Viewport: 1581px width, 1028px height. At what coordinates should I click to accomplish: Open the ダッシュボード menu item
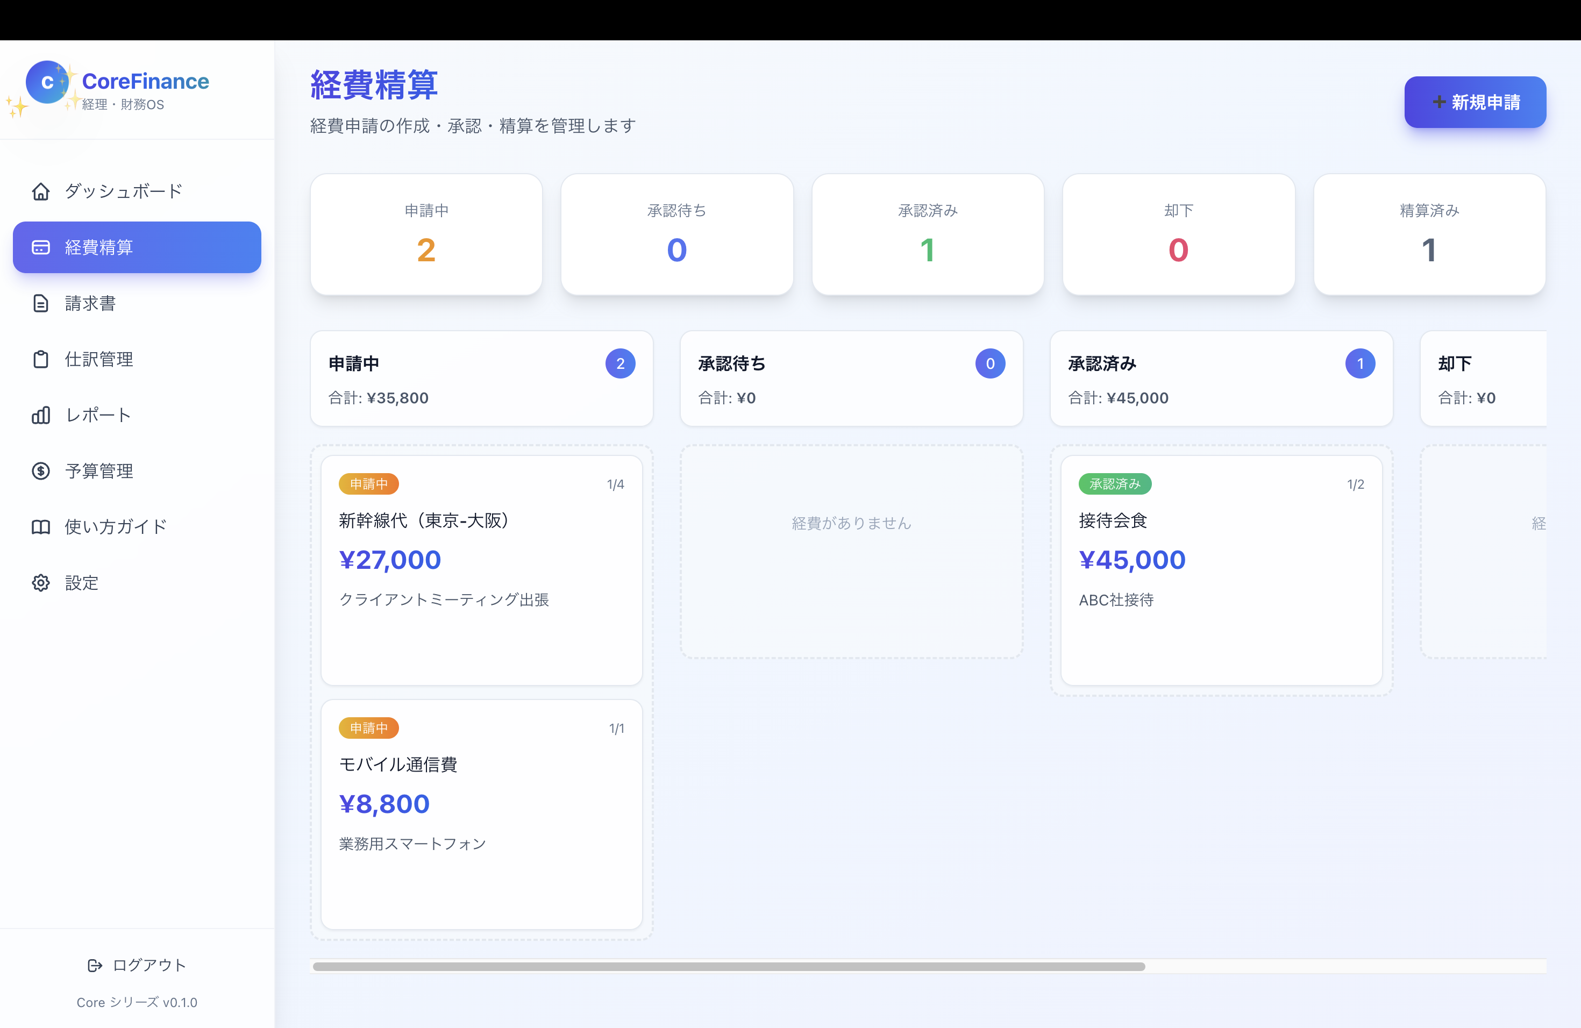pyautogui.click(x=124, y=191)
